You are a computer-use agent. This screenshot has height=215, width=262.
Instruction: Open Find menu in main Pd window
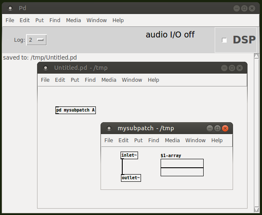pyautogui.click(x=55, y=20)
